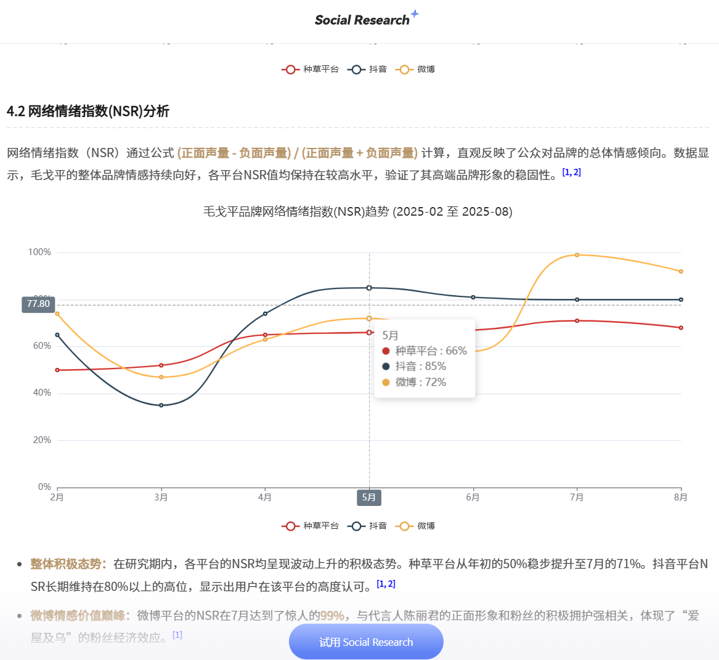Screen dimensions: 719x660
Task: Click 微博 data point at 7月 peak
Action: [577, 255]
